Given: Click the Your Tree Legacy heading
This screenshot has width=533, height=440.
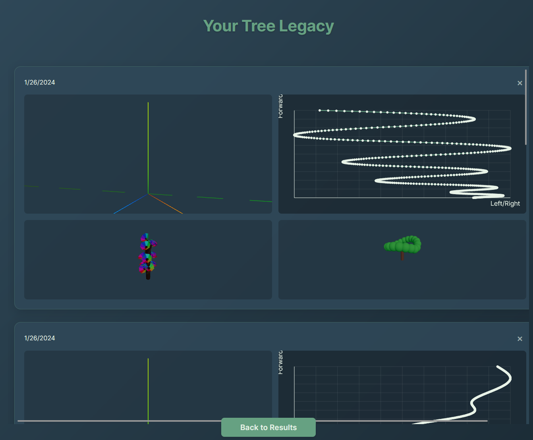Looking at the screenshot, I should (268, 26).
